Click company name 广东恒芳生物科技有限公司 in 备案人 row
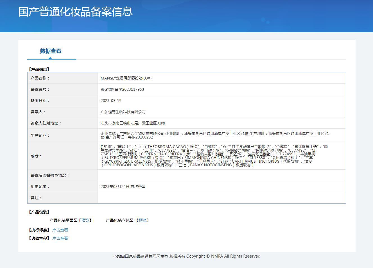373x268 pixels. [x=123, y=112]
